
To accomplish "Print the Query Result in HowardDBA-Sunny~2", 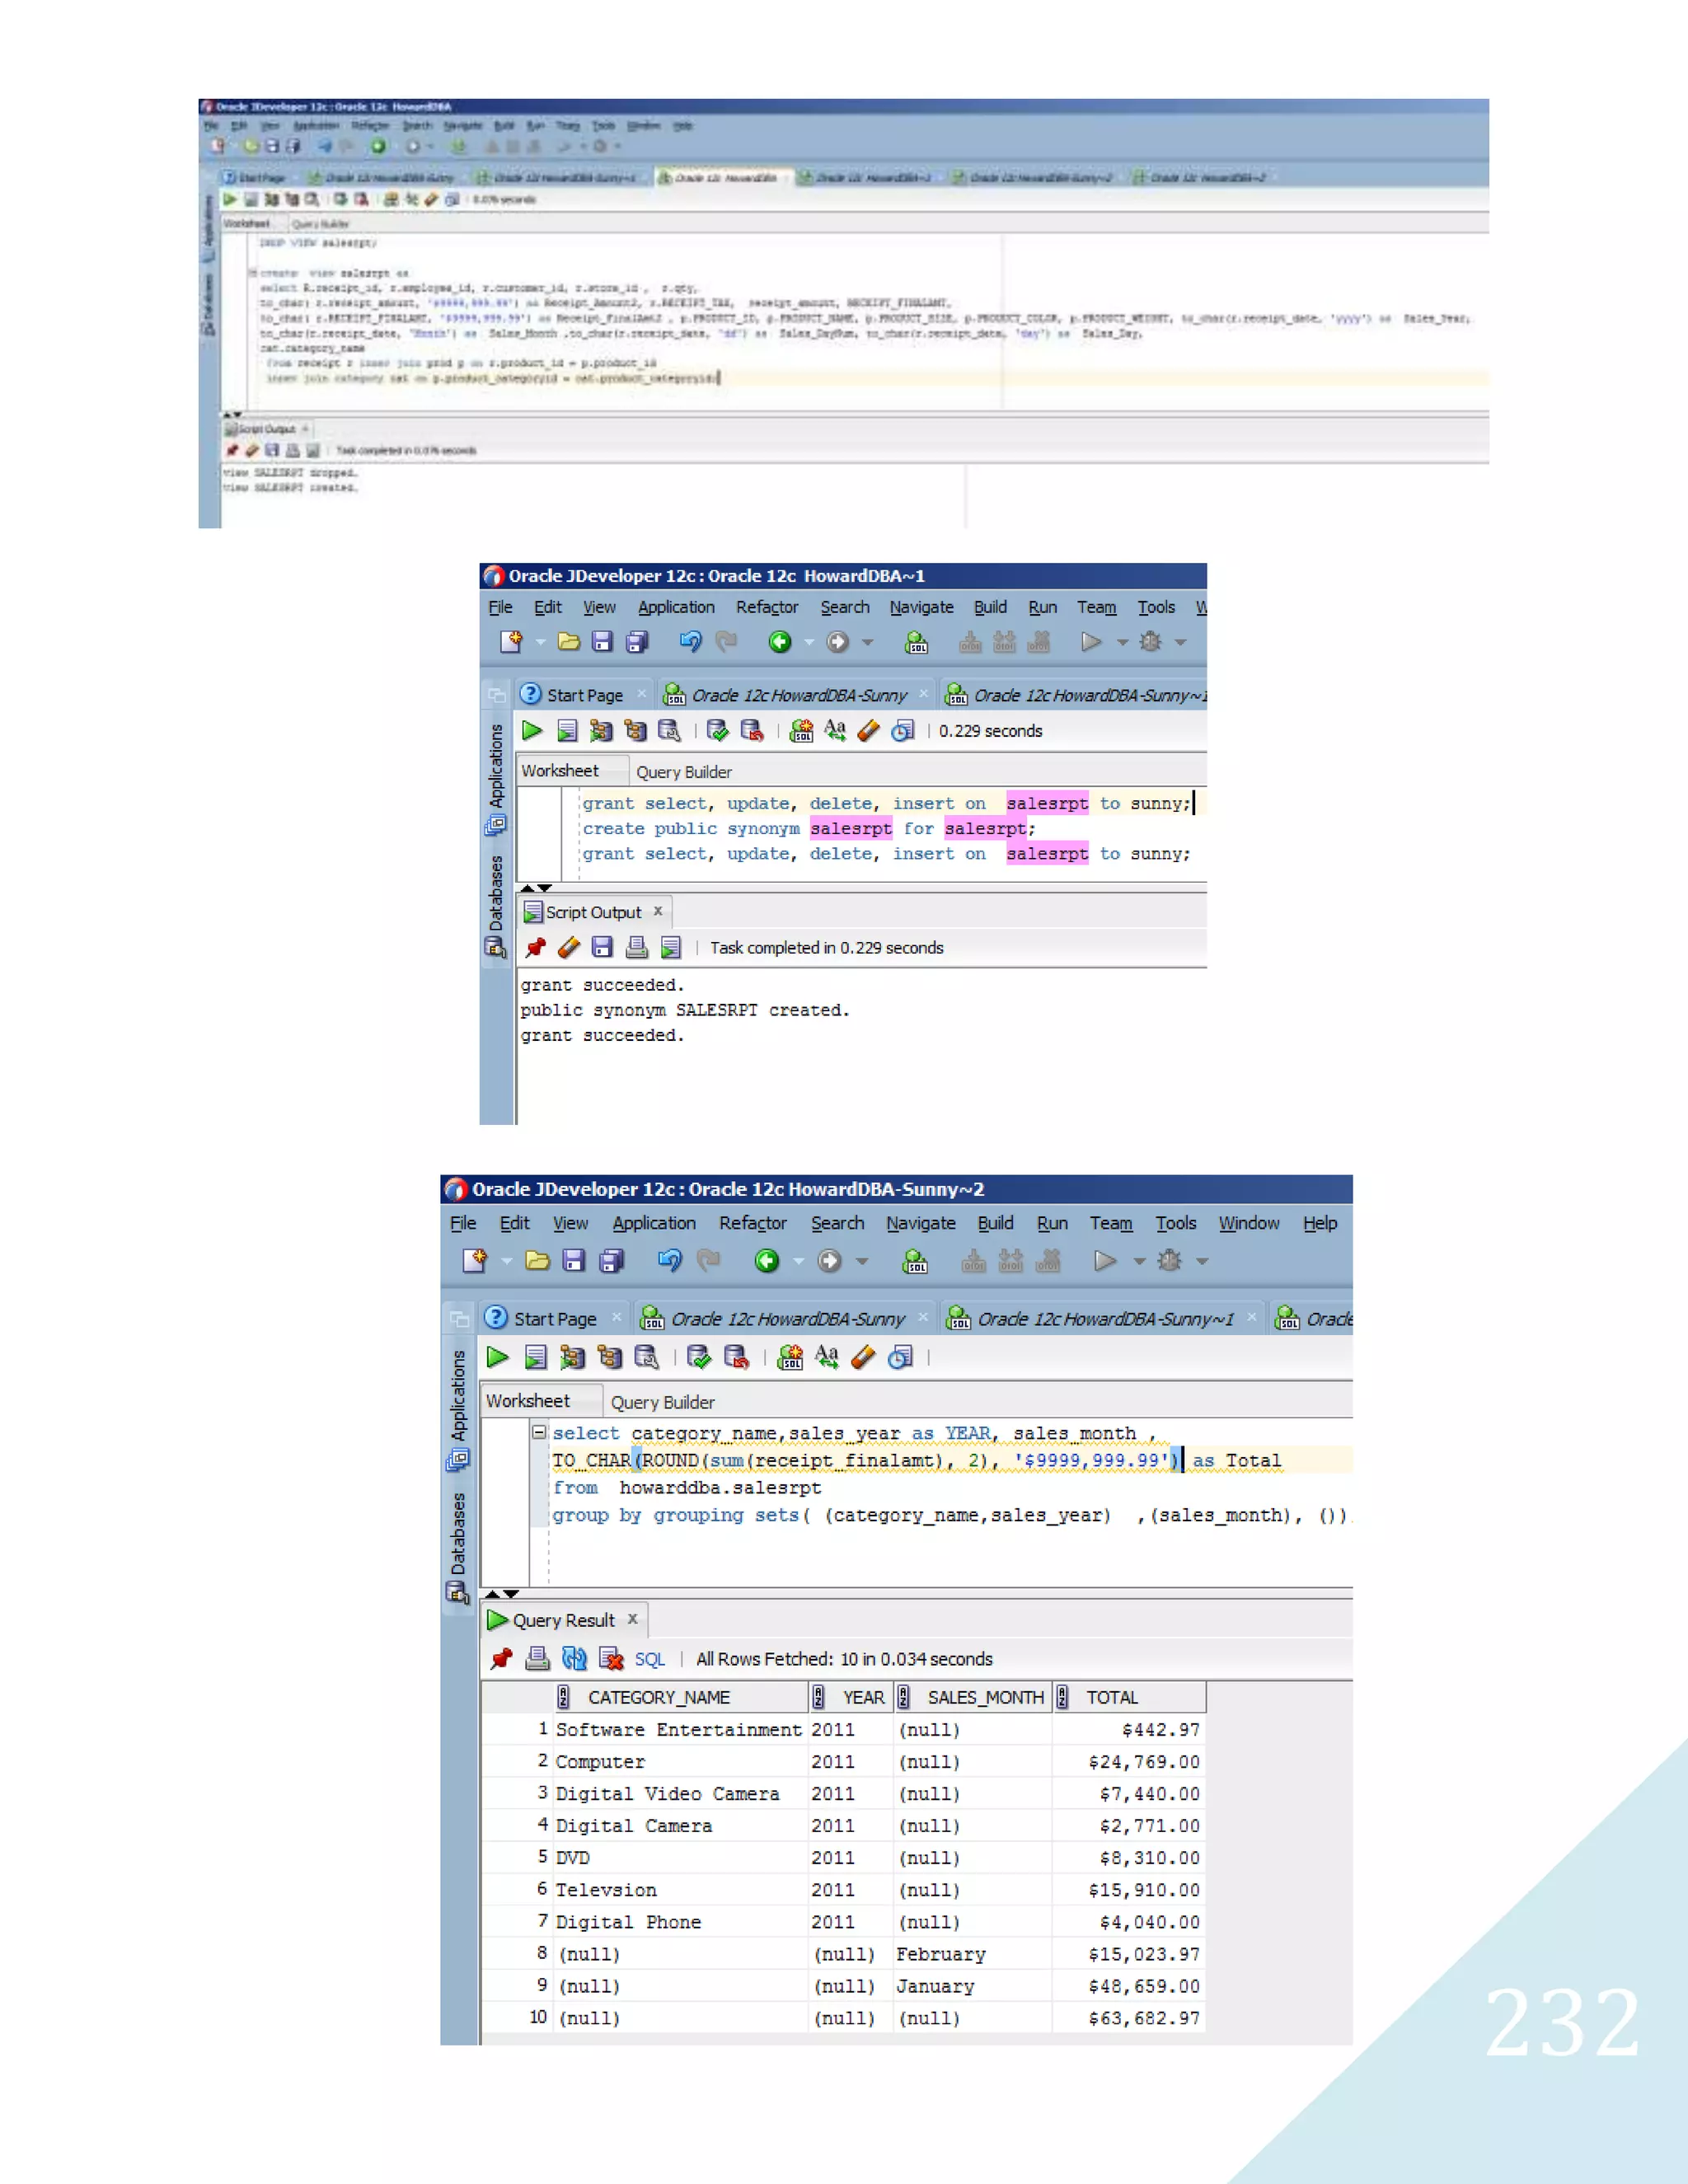I will (x=538, y=1659).
